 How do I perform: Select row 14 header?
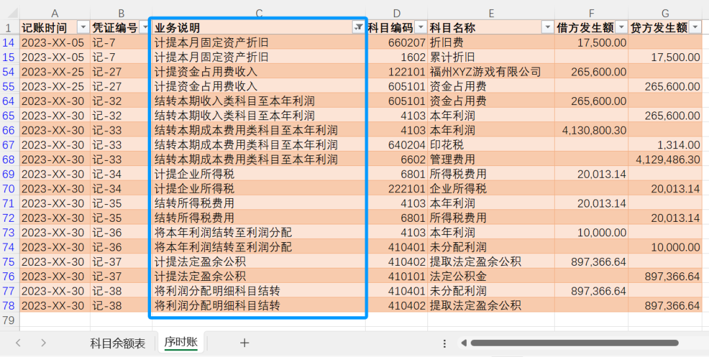tap(9, 43)
